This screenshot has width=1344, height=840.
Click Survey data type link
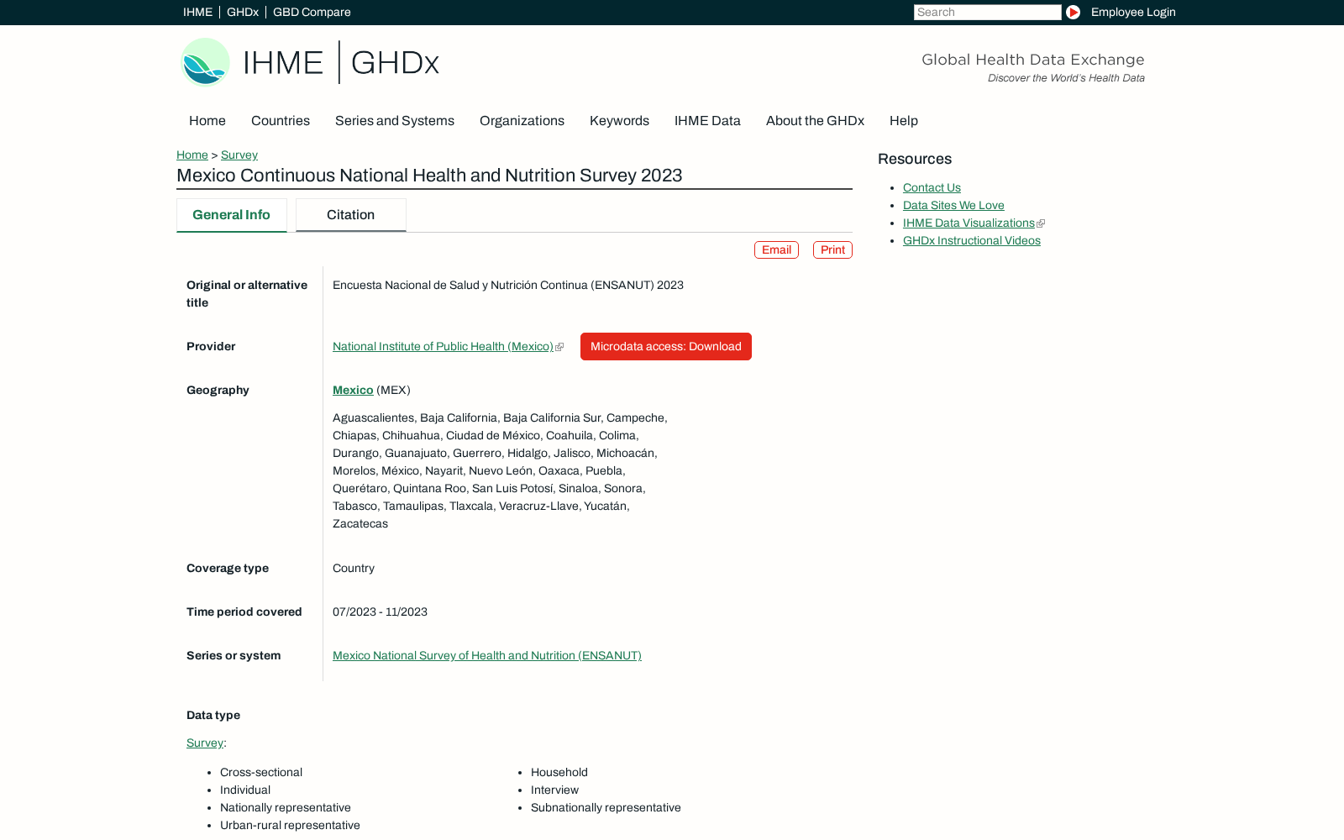pos(205,743)
